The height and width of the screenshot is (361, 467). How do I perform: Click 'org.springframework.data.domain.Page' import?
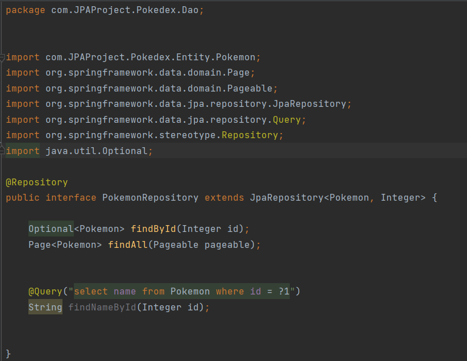click(148, 73)
